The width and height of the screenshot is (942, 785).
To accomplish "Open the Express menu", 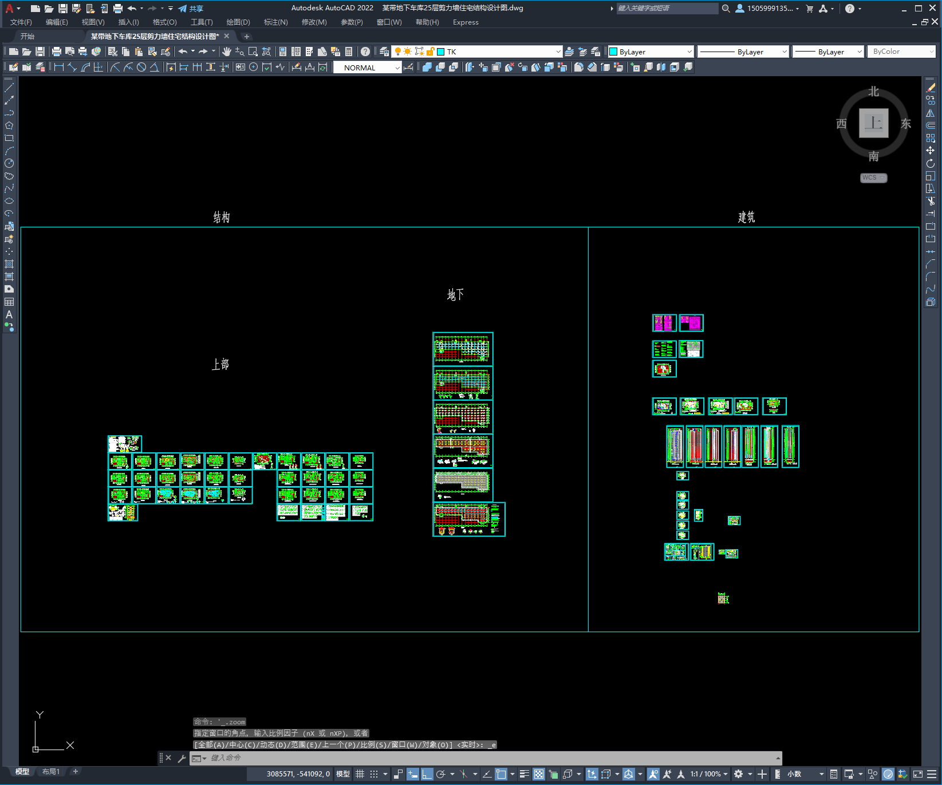I will pyautogui.click(x=466, y=22).
